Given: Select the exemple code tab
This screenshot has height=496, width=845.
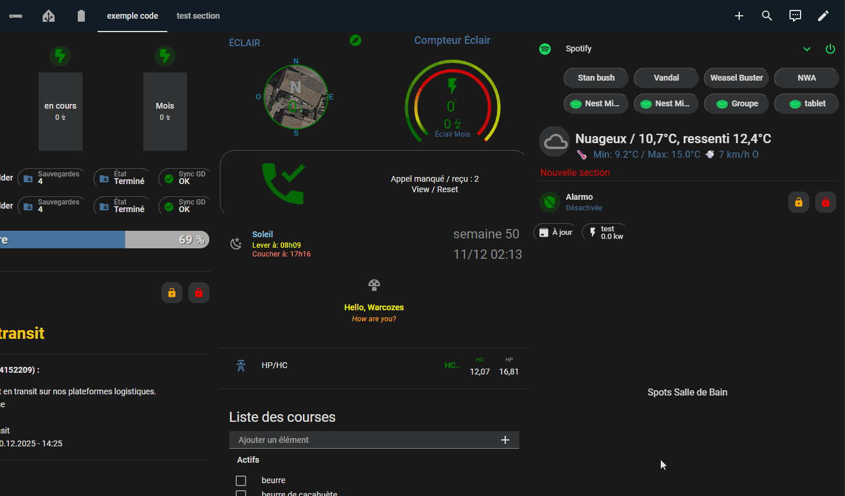Looking at the screenshot, I should point(132,16).
